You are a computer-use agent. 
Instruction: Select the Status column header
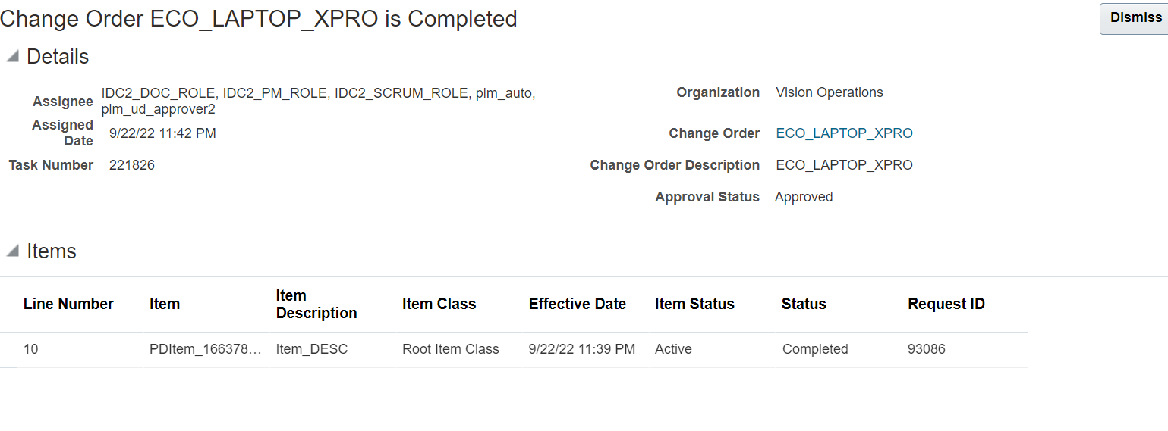pyautogui.click(x=804, y=304)
